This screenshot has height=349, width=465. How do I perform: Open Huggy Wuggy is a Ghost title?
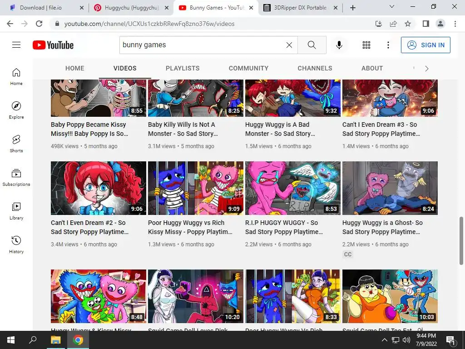pyautogui.click(x=382, y=227)
